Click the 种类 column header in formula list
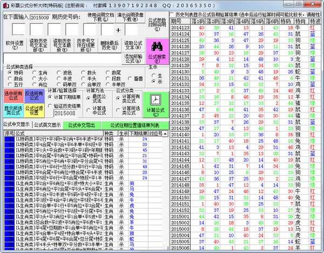Viewport: 324px width, 253px height. (x=110, y=134)
